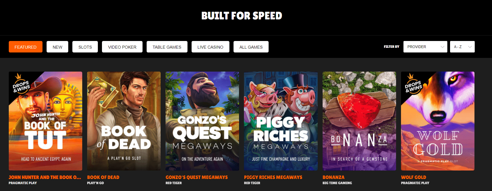Open the Piggy Riches Megaways cover image

click(x=281, y=121)
